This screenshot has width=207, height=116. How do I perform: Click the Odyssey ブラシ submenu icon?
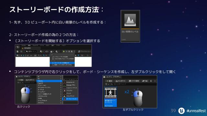click(65, 85)
